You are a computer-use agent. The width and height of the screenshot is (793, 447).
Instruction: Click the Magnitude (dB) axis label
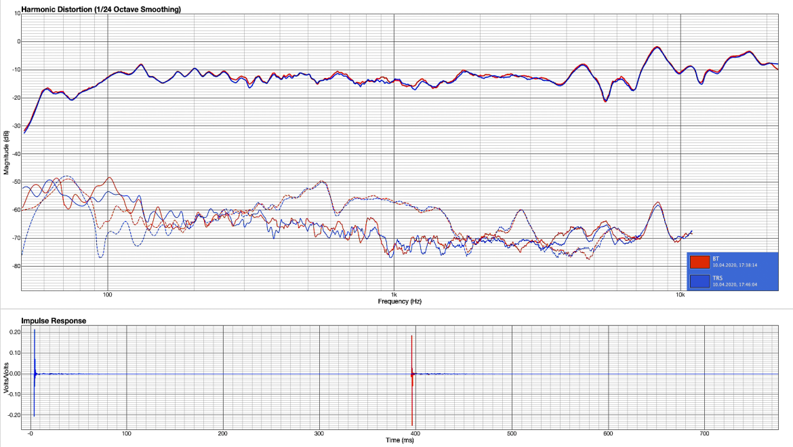point(6,153)
